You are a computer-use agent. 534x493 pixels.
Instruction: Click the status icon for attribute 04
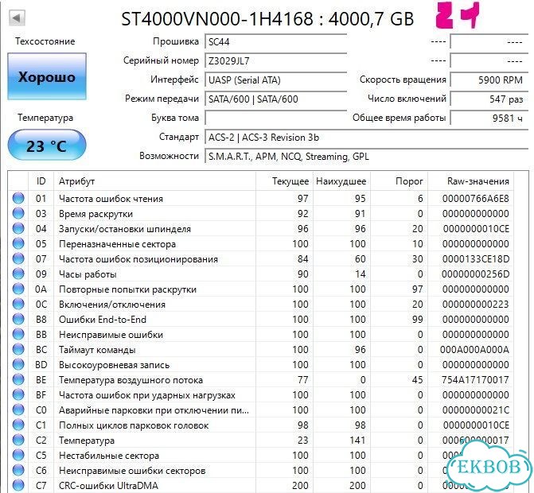(18, 228)
